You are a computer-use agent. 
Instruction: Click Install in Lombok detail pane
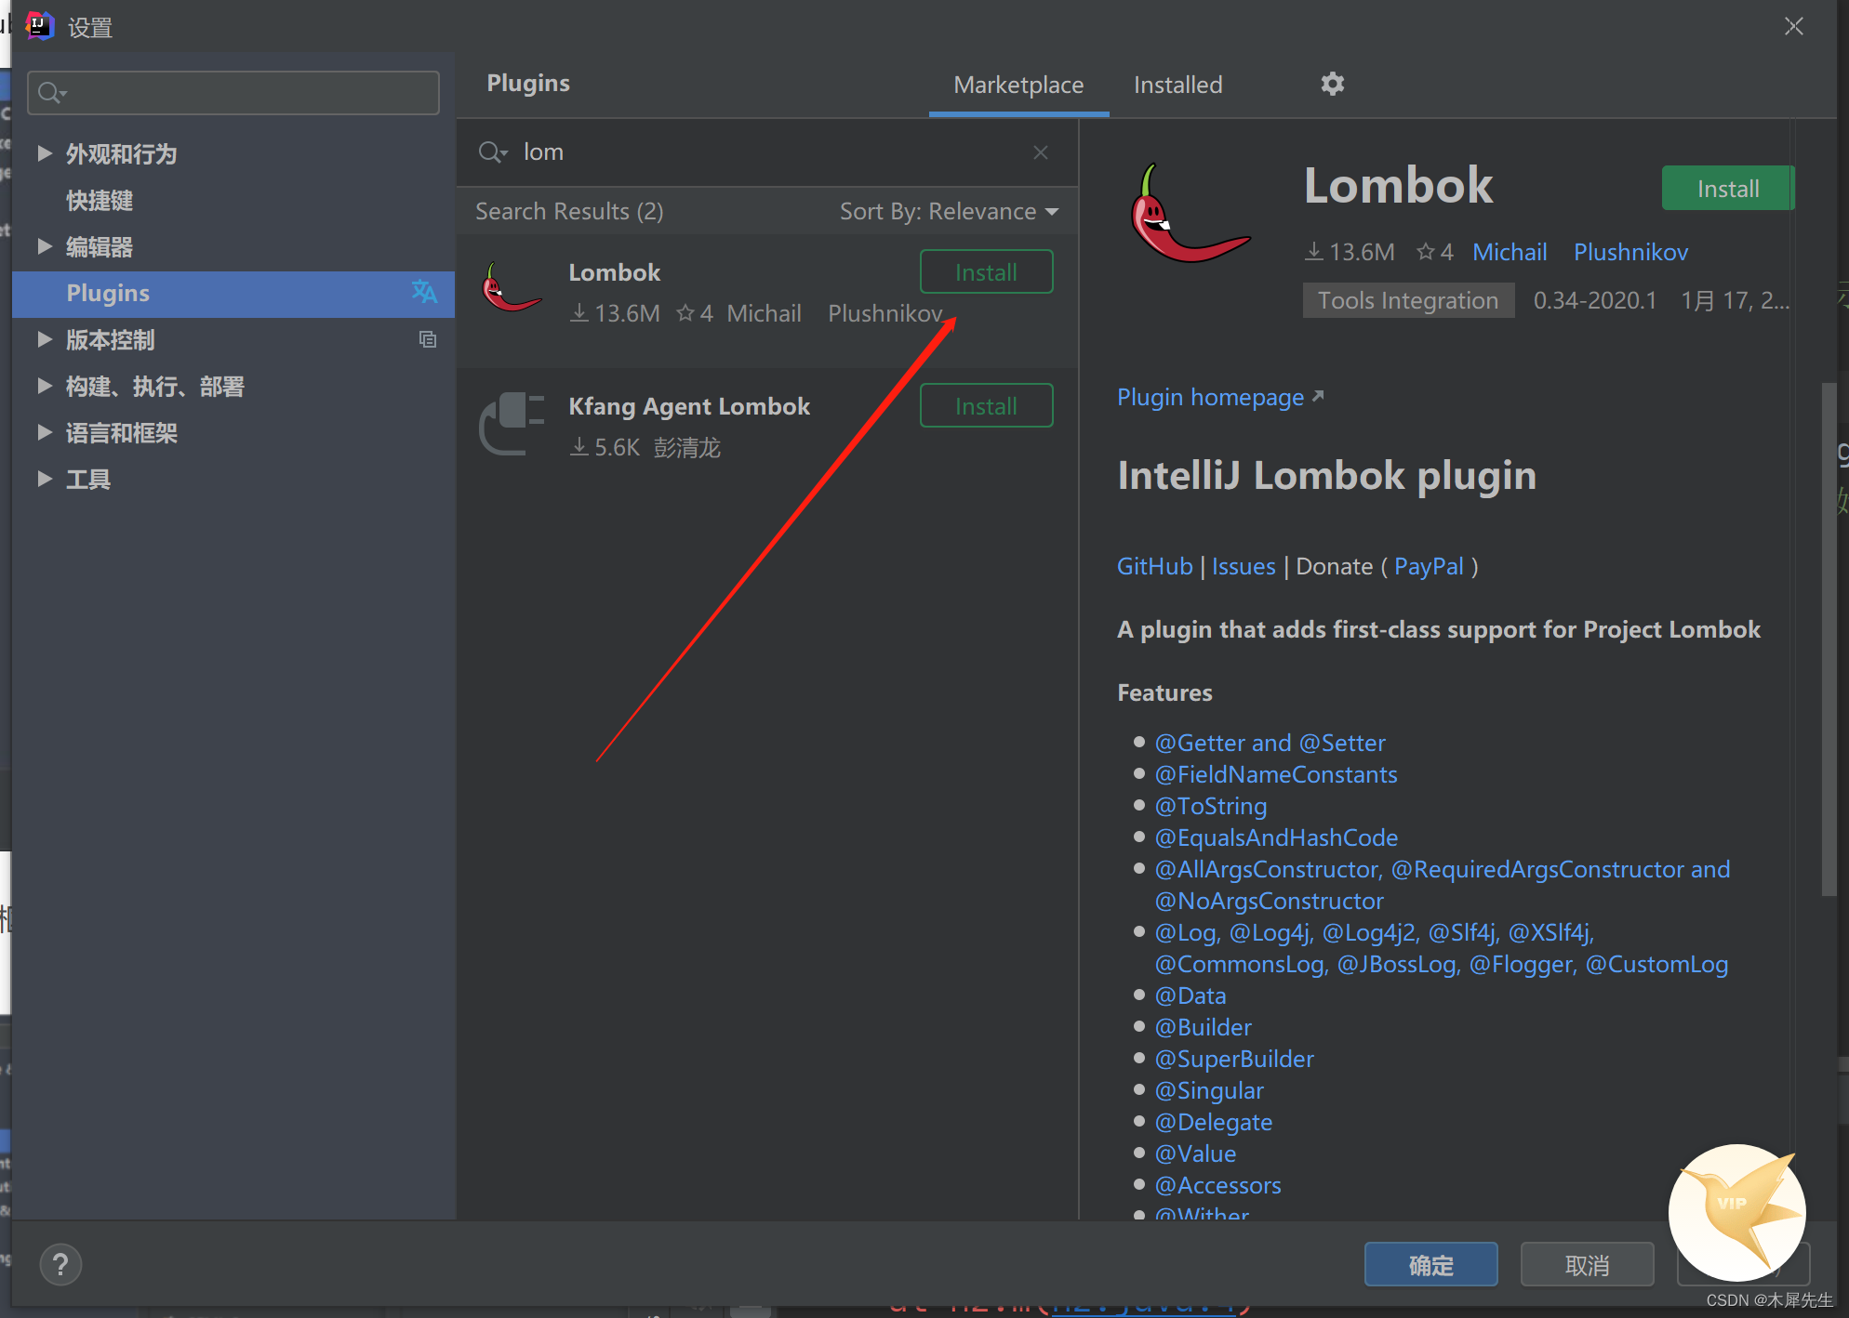coord(1727,189)
